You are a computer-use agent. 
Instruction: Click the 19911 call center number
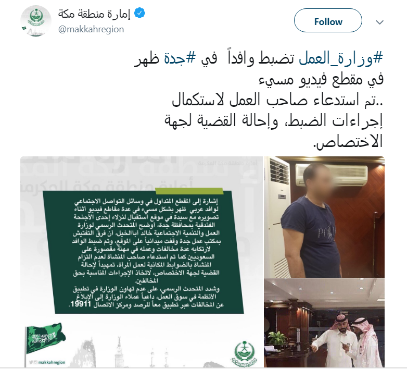coord(80,304)
